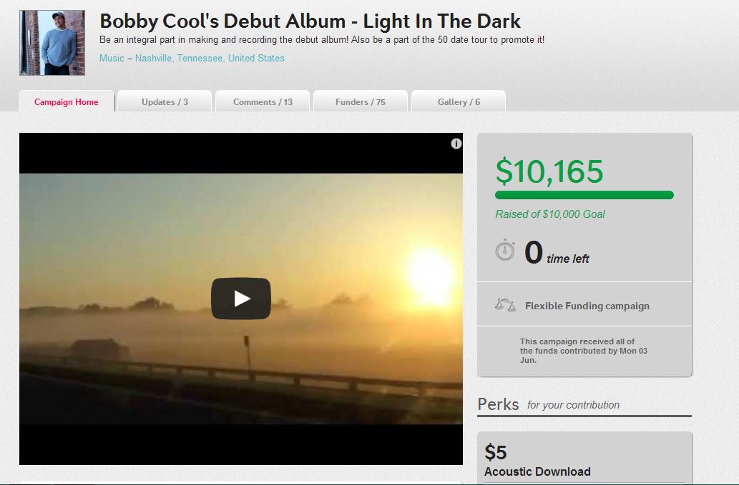739x485 pixels.
Task: Click Flexible Funding campaign label
Action: (x=587, y=306)
